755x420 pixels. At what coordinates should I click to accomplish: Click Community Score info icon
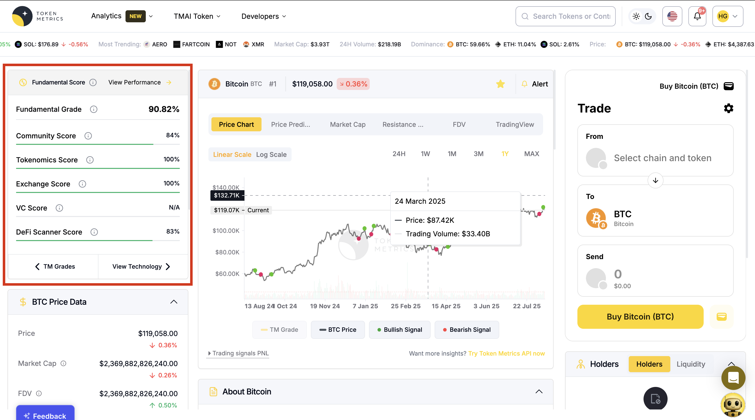88,136
